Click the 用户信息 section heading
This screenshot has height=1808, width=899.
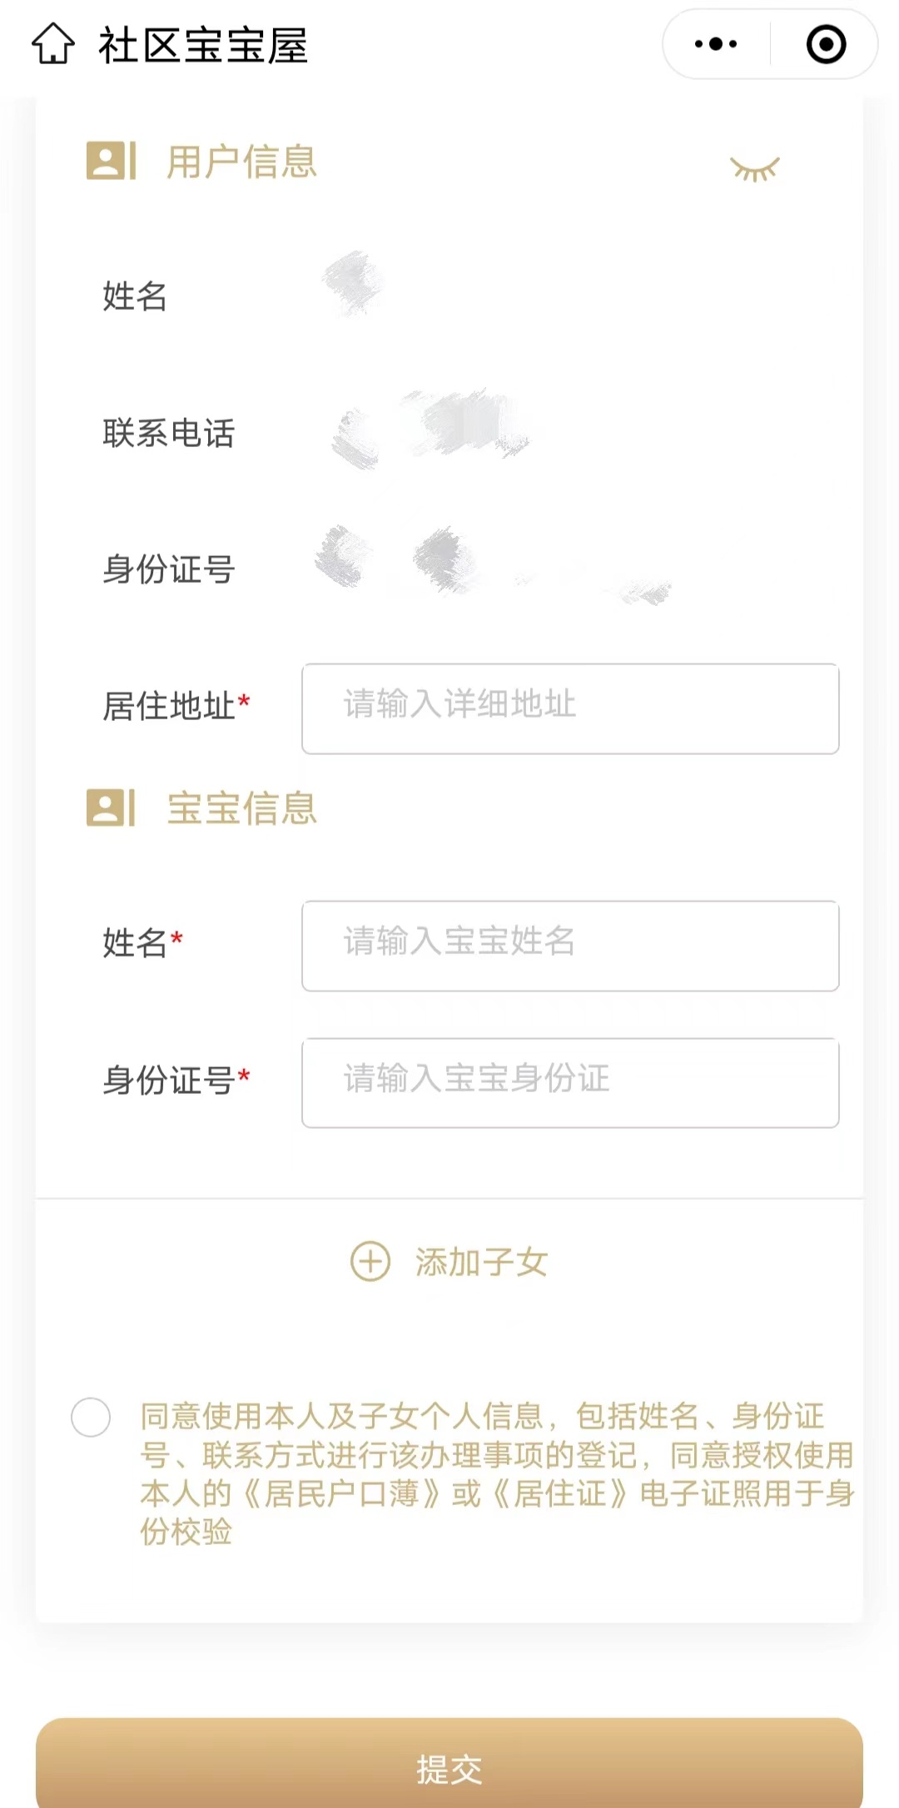tap(241, 161)
